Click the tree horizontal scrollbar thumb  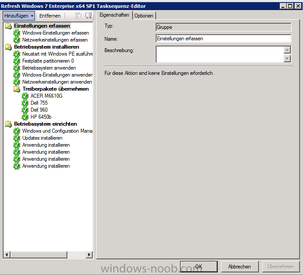[38, 254]
